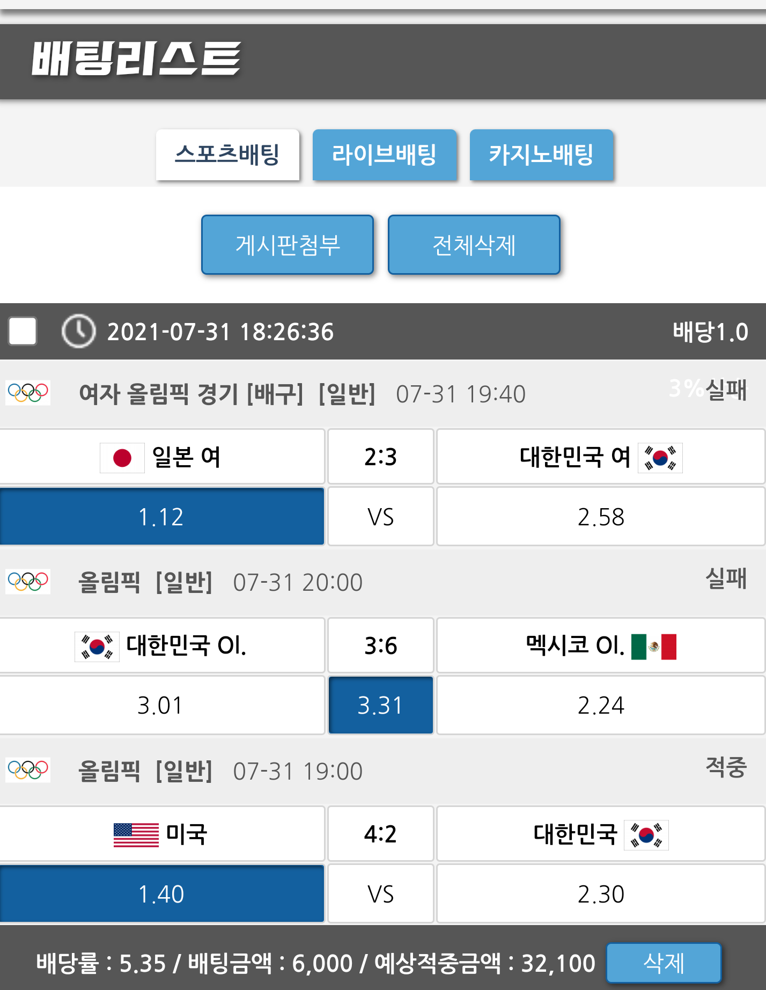Viewport: 766px width, 990px height.
Task: Click South Korea flag beside 대한민국 여
Action: coord(660,458)
